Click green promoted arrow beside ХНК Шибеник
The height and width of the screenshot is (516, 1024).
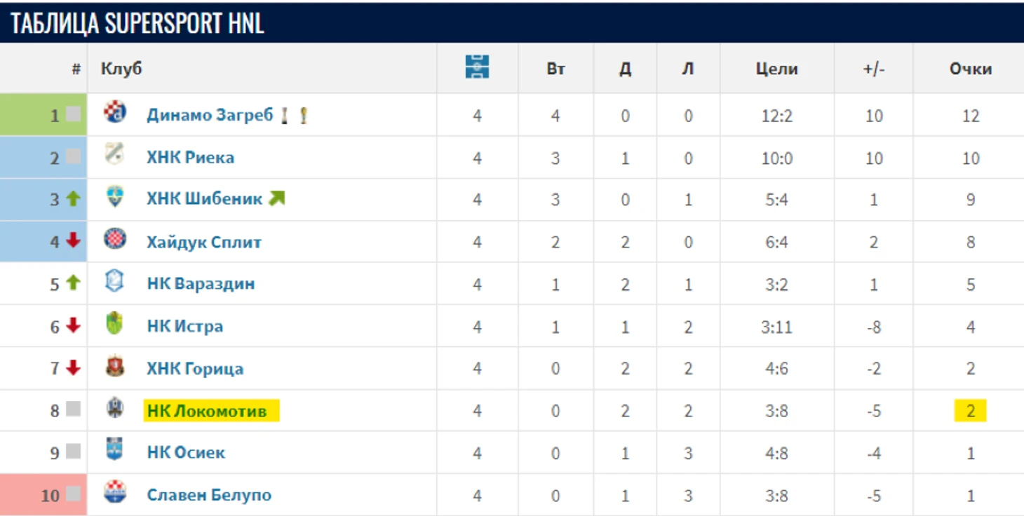point(277,199)
